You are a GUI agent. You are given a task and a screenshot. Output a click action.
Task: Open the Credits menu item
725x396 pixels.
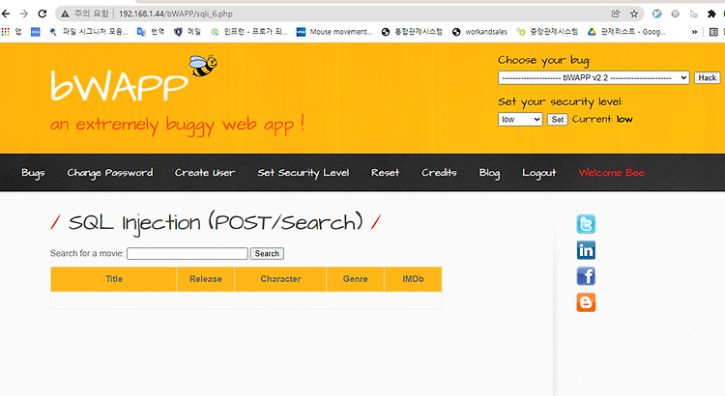[439, 172]
